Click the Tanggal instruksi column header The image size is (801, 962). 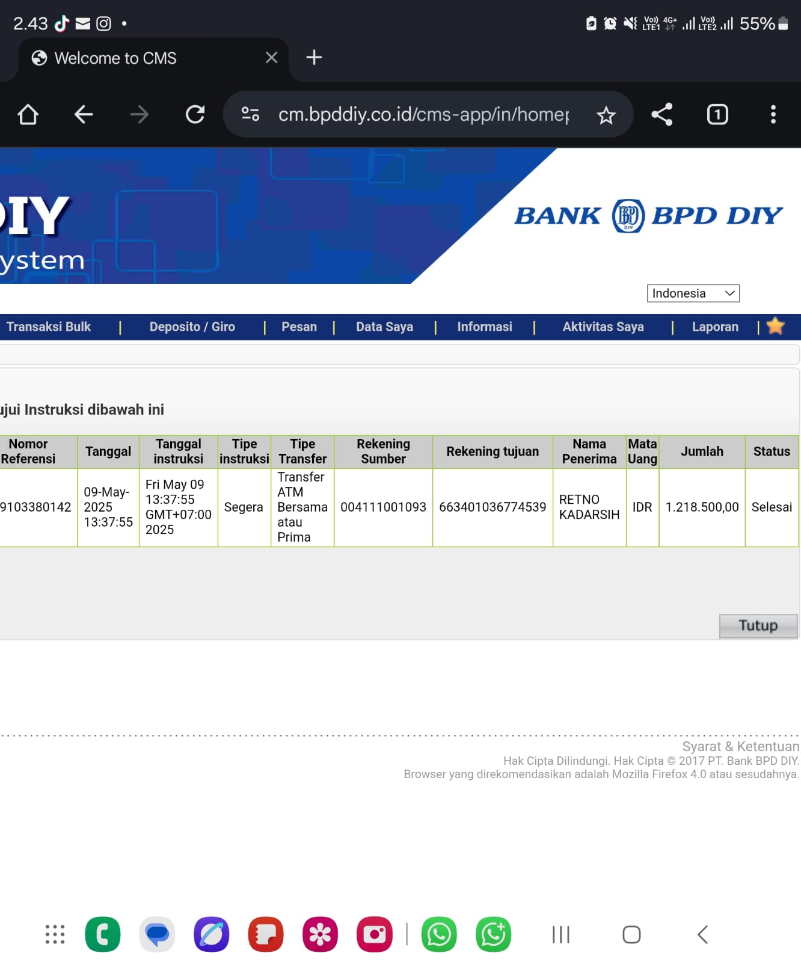(179, 452)
